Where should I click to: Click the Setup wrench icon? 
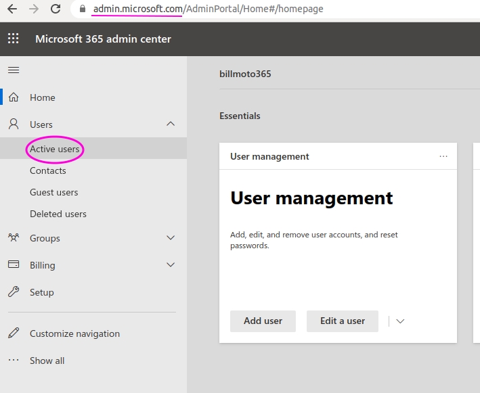pyautogui.click(x=14, y=292)
